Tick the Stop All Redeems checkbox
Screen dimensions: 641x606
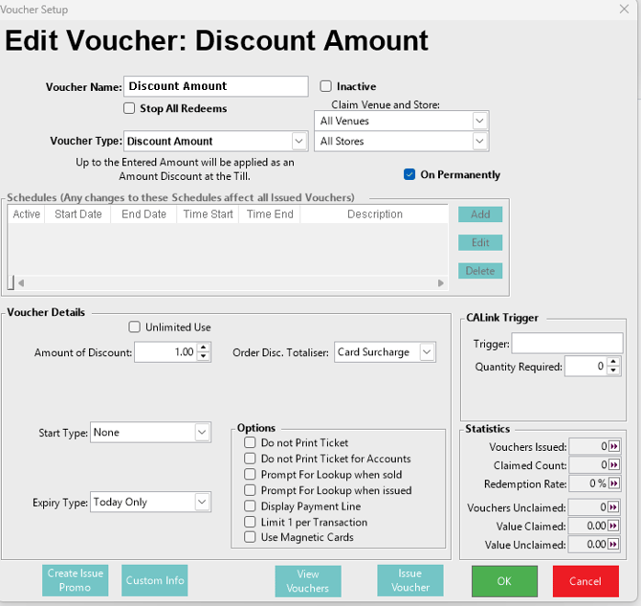pyautogui.click(x=130, y=108)
